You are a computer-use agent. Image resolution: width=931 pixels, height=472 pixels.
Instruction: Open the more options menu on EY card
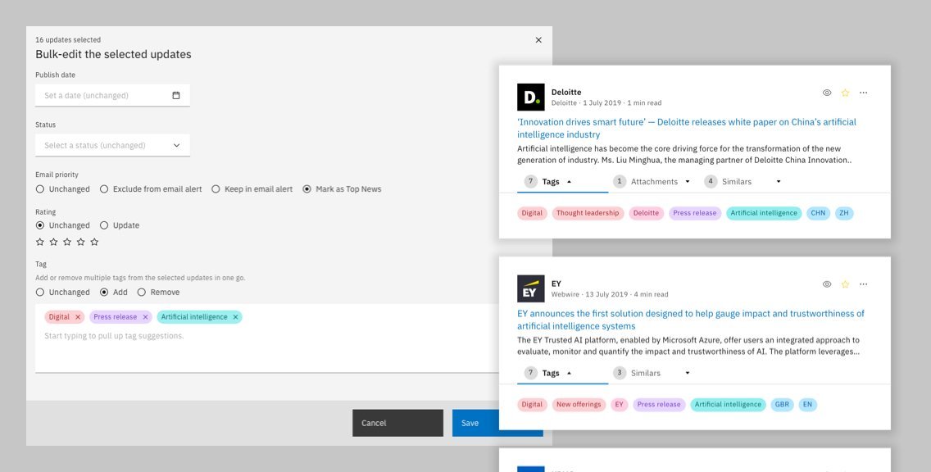tap(863, 284)
